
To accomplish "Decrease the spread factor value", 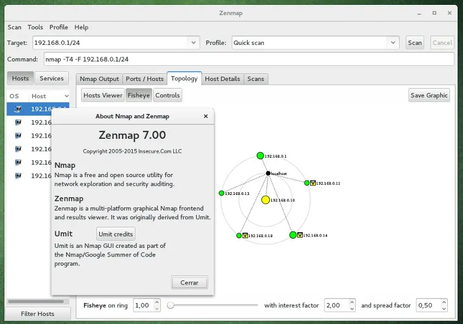I will coord(444,309).
